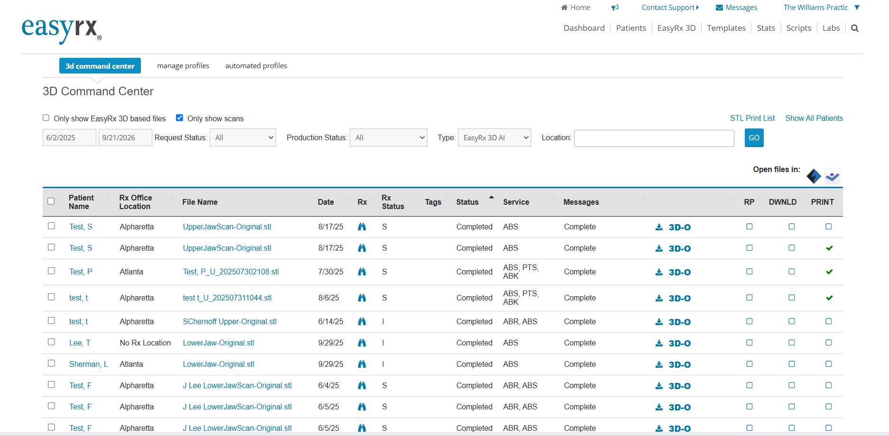Click the envelope icon beside Messages
The height and width of the screenshot is (436, 889).
pos(719,8)
